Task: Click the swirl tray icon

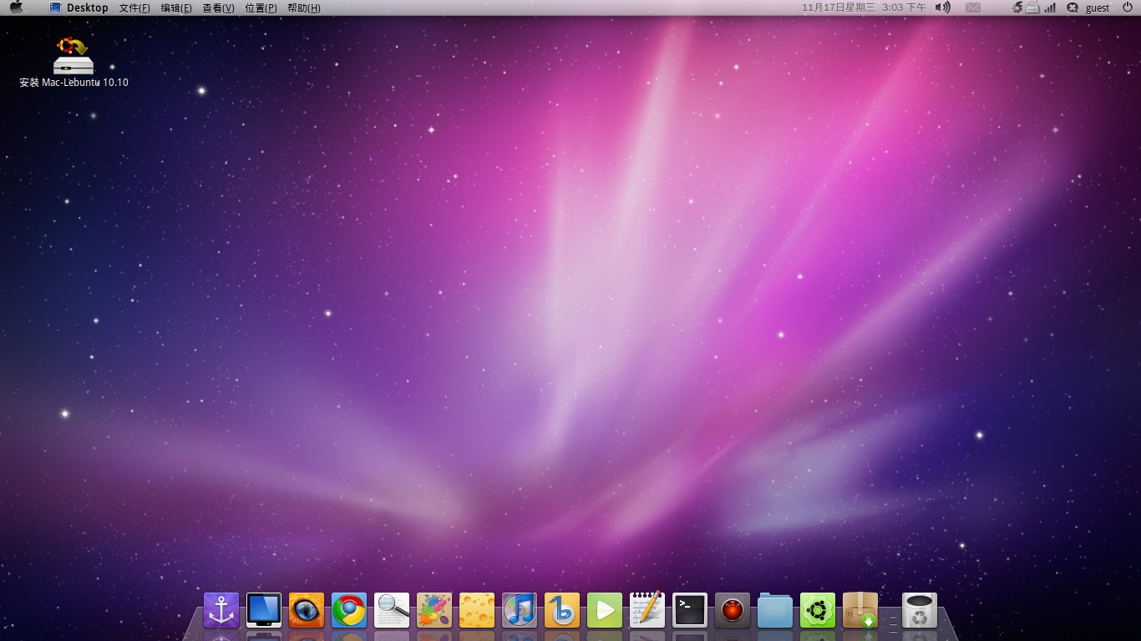Action: tap(1017, 8)
